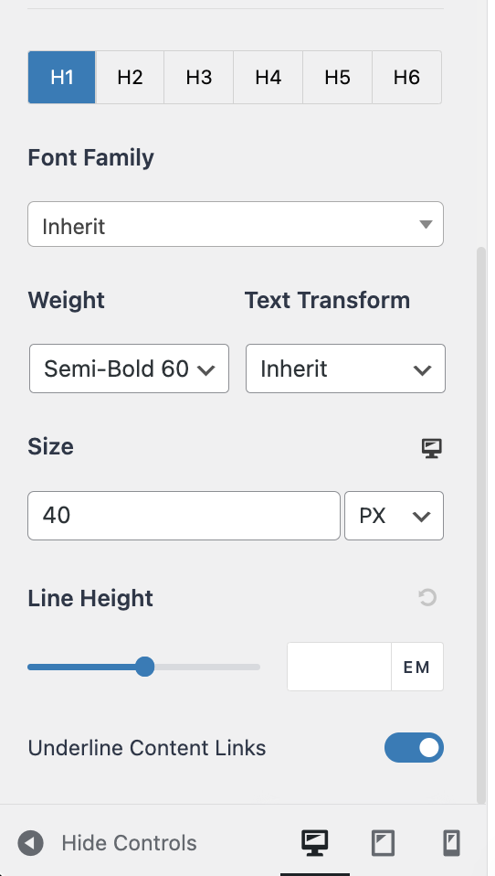Select the H2 heading tab
This screenshot has width=495, height=876.
(130, 77)
